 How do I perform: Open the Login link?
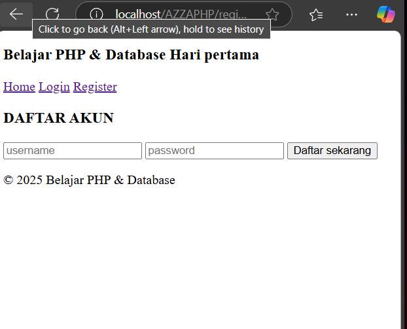pyautogui.click(x=54, y=87)
